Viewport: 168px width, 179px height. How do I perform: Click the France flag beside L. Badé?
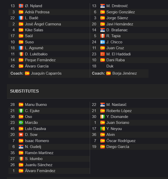tap(21, 18)
